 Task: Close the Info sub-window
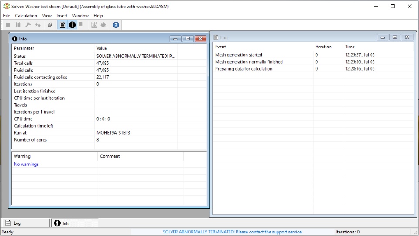click(200, 39)
